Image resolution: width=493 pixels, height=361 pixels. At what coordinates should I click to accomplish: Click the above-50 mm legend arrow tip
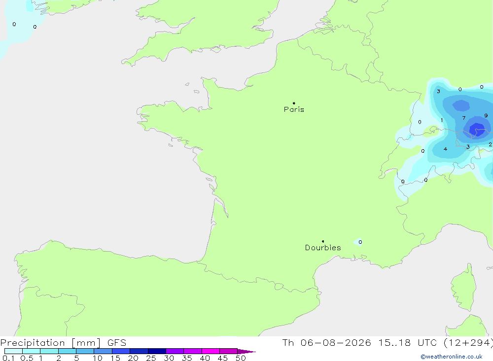point(247,351)
